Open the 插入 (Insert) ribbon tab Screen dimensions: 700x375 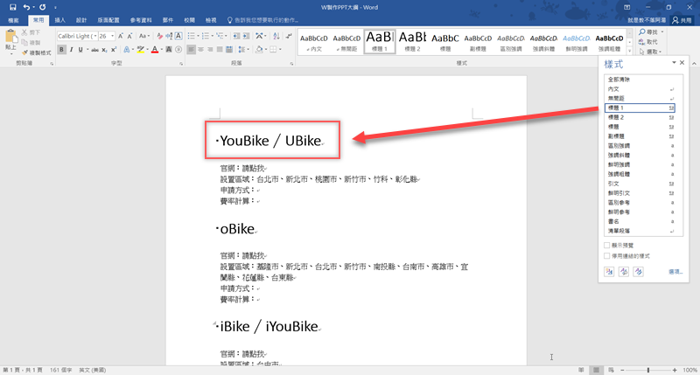click(x=59, y=19)
